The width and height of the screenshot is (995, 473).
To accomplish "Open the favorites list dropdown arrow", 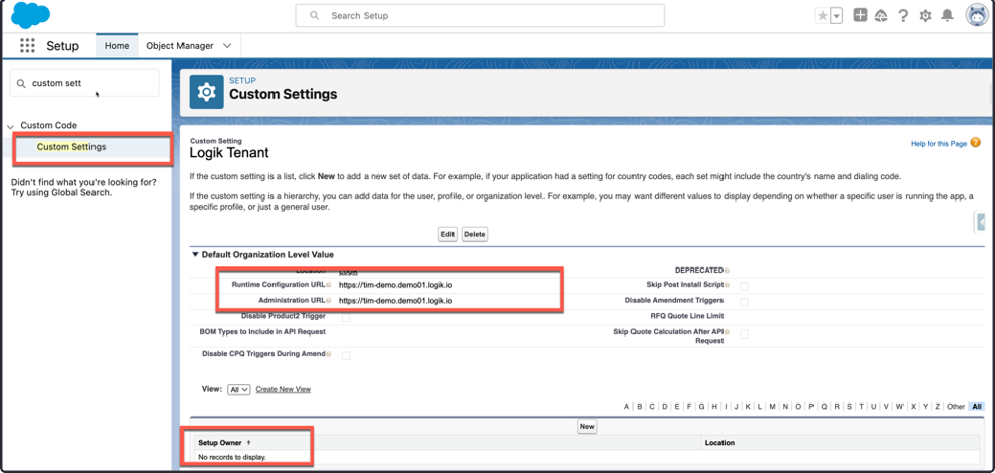I will pyautogui.click(x=836, y=16).
